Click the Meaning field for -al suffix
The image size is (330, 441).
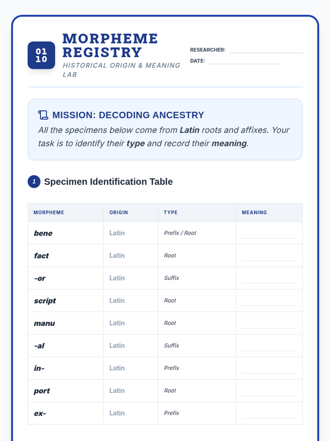(x=269, y=346)
